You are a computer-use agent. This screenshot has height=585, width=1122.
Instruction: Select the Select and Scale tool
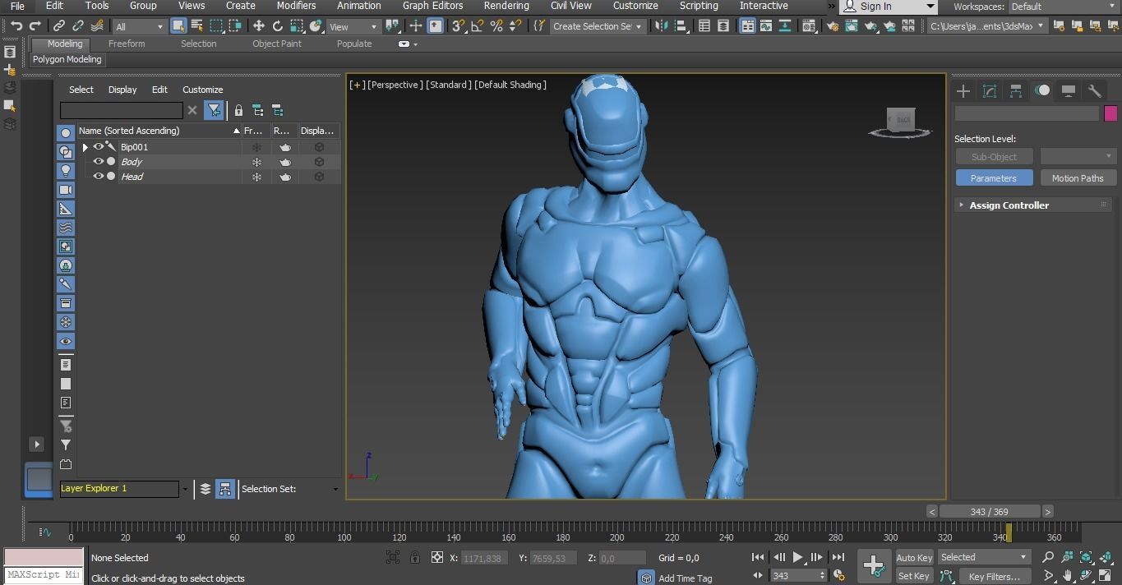point(298,26)
